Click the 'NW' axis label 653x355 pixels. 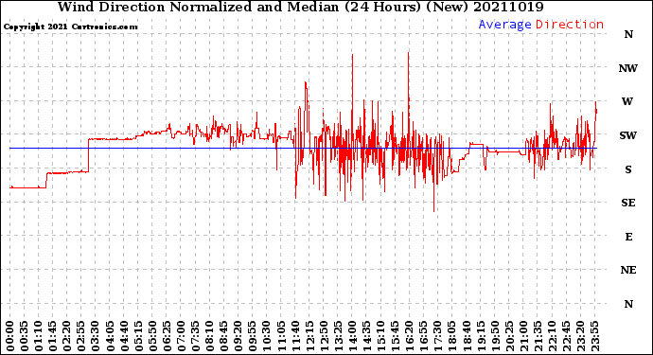628,68
